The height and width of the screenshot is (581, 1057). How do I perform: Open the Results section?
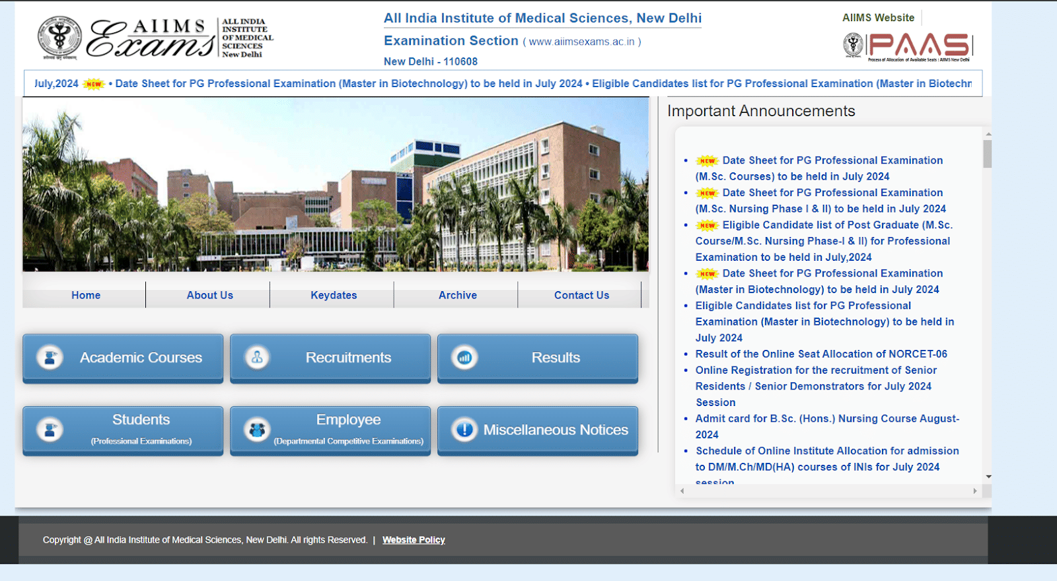pyautogui.click(x=538, y=358)
